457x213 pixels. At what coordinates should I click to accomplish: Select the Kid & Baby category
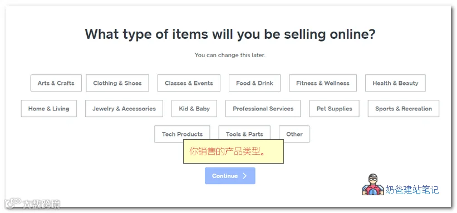(194, 109)
